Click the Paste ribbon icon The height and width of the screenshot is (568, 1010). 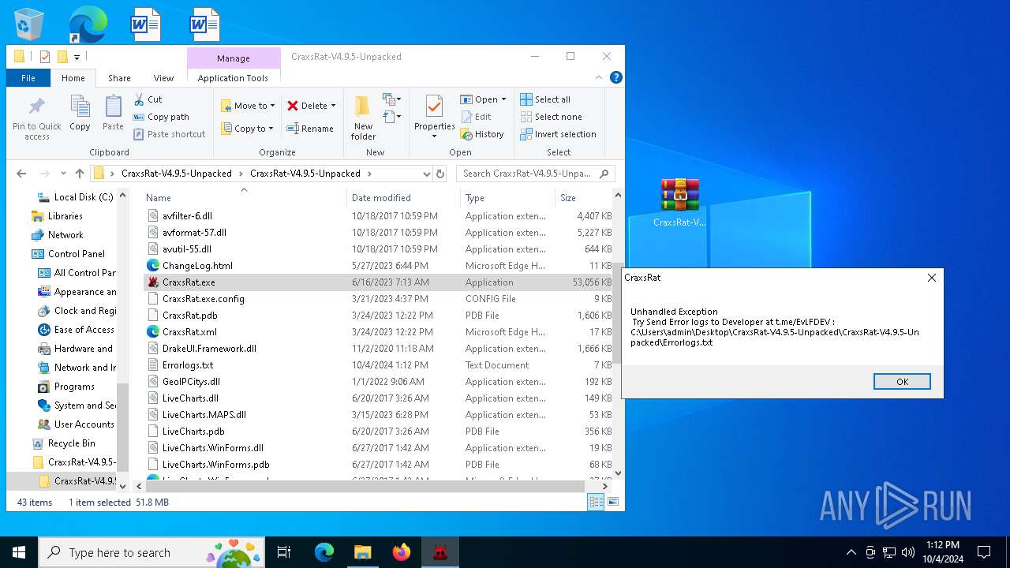113,113
